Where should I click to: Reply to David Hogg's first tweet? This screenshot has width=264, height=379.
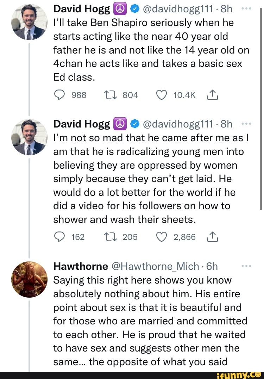coord(59,94)
